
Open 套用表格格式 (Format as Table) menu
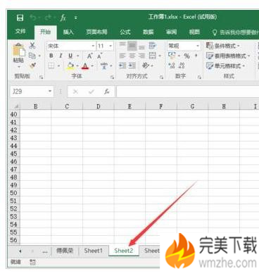click(228, 56)
